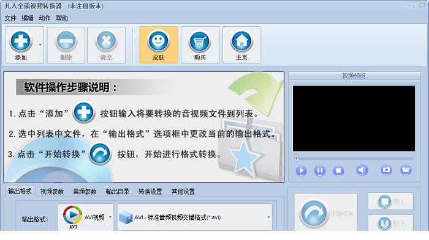Open the 动作 menu
429x240 pixels.
click(x=45, y=18)
